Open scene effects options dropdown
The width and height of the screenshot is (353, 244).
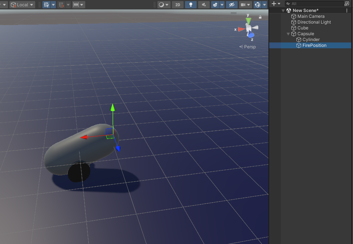tap(222, 5)
